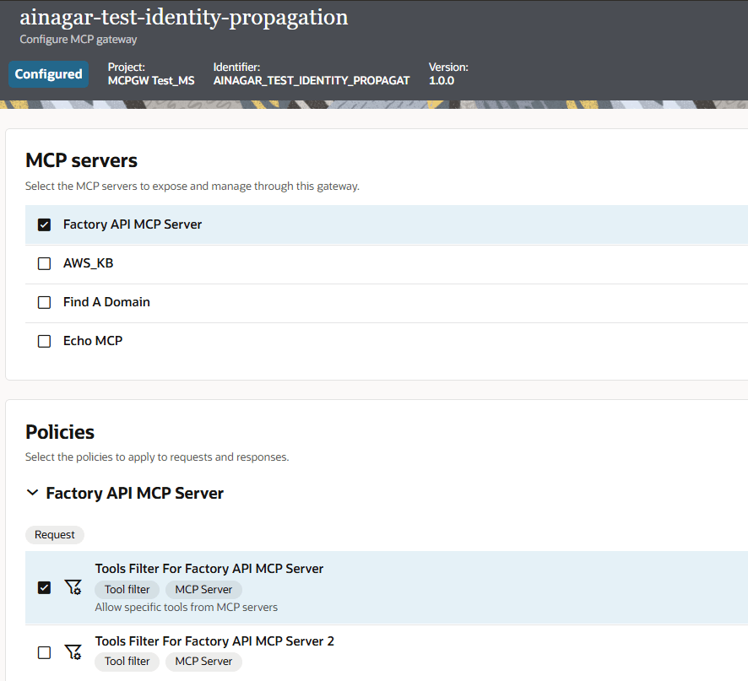
Task: Click MCP Server tag on Server 2 policy
Action: click(x=203, y=662)
